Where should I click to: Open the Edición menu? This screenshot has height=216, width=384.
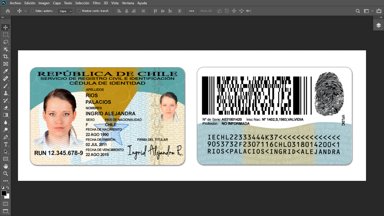30,3
